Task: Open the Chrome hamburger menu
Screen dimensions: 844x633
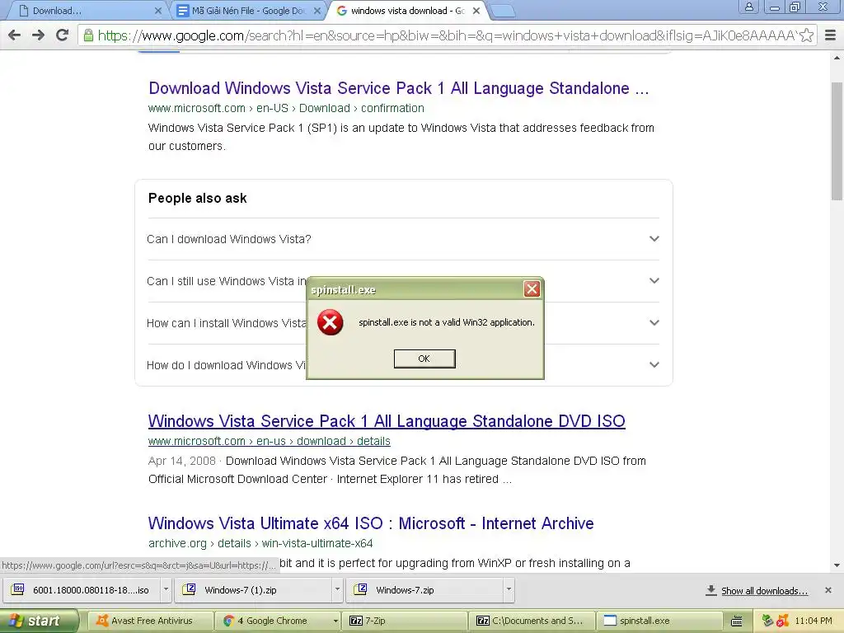Action: click(831, 35)
